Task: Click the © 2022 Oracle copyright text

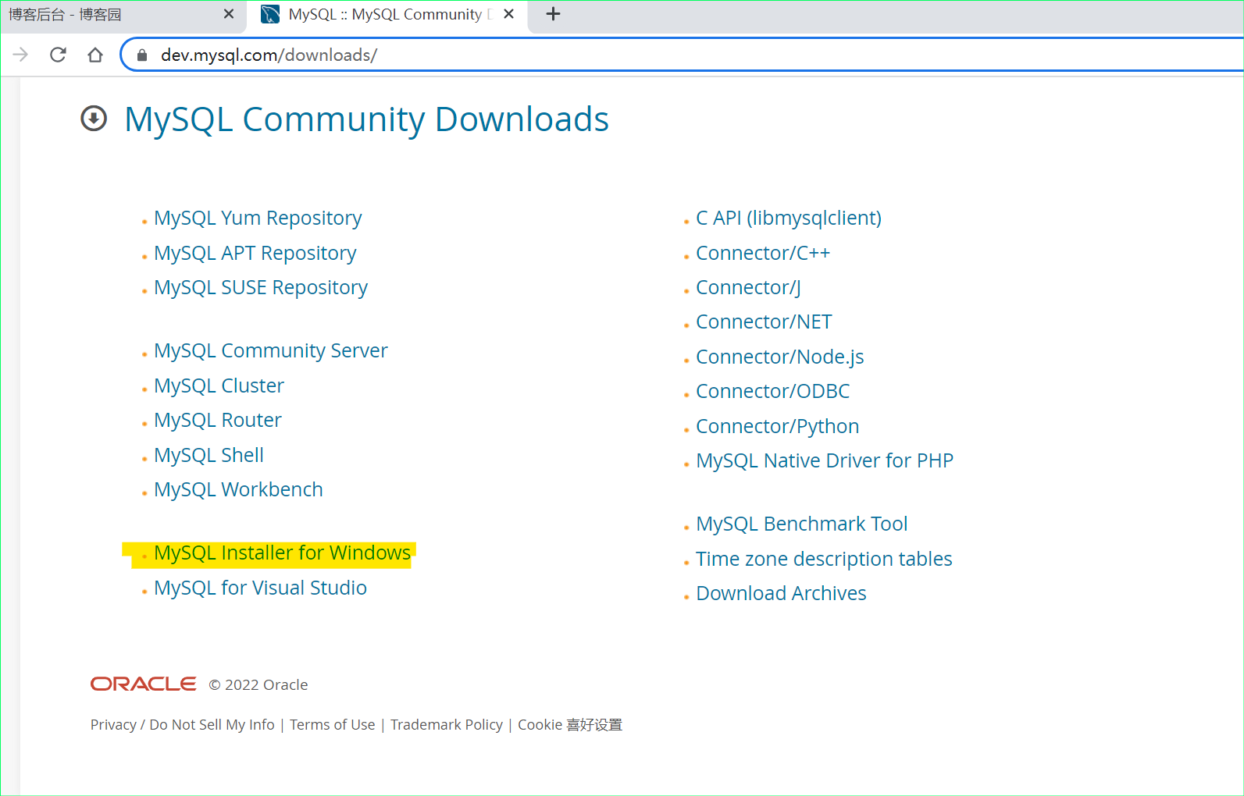Action: [258, 685]
